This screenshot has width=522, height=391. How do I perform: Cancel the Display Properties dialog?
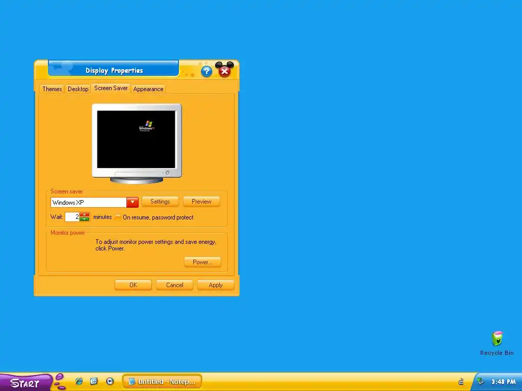(174, 285)
